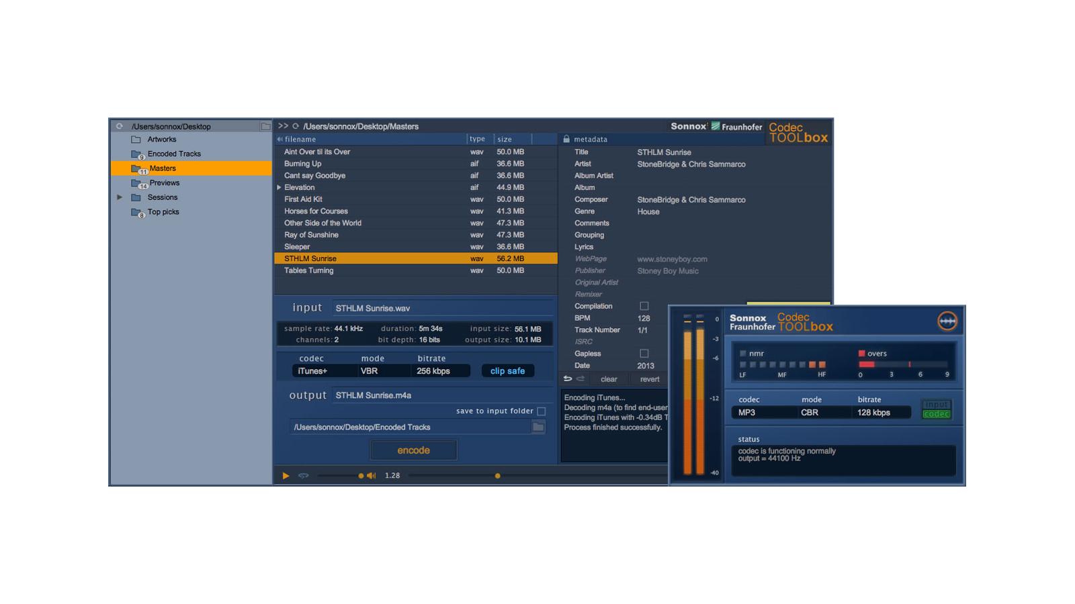Click the double-arrow icon before the Masters path
This screenshot has width=1075, height=604.
283,126
